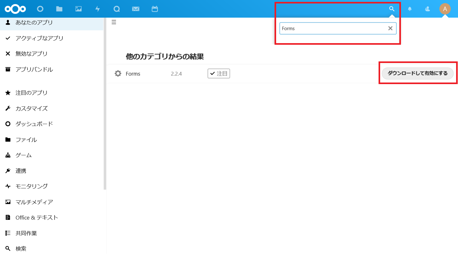Clear the Forms search with X
This screenshot has height=257, width=458.
[x=390, y=28]
